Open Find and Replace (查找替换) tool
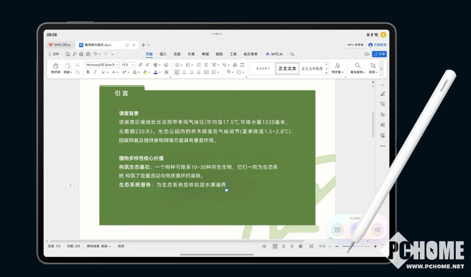This screenshot has height=277, width=471. coord(357,68)
